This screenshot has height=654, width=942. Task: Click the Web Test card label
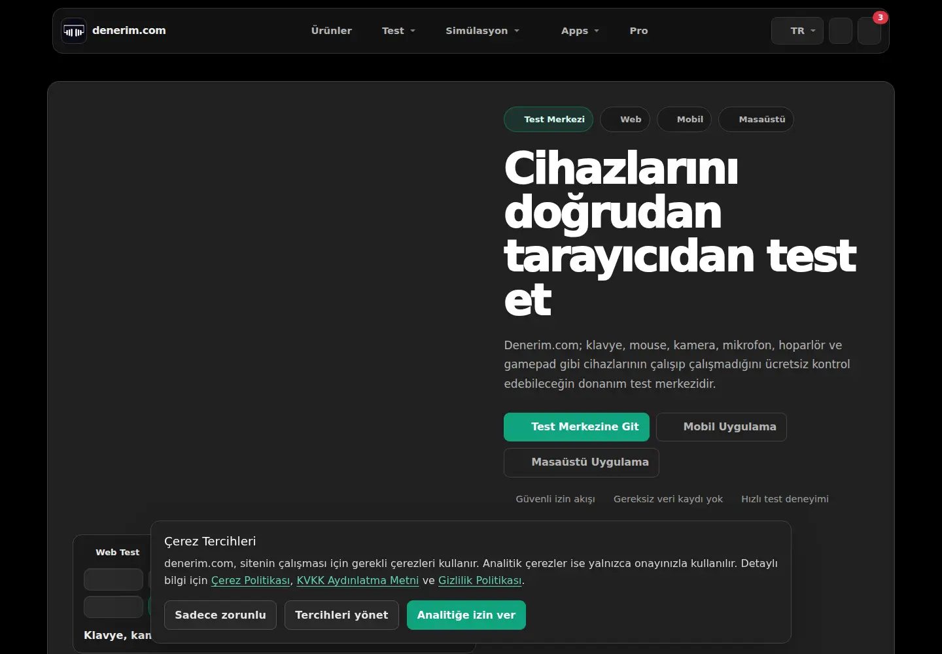point(118,552)
